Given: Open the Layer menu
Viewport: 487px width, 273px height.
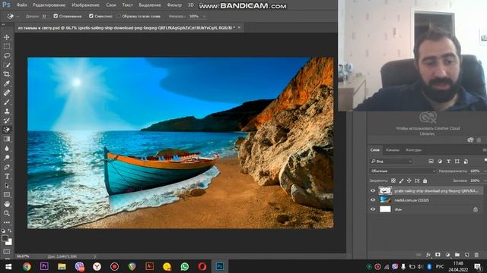Looking at the screenshot, I should point(111,5).
